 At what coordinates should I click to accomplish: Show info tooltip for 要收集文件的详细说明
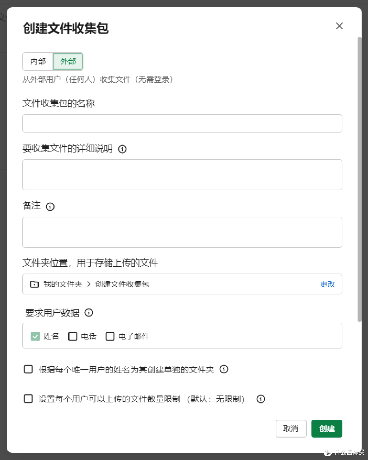pyautogui.click(x=122, y=149)
